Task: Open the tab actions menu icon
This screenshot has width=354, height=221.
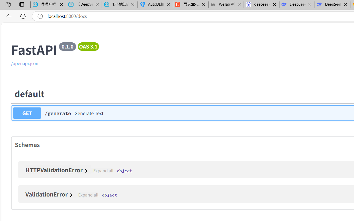Action: 22,4
